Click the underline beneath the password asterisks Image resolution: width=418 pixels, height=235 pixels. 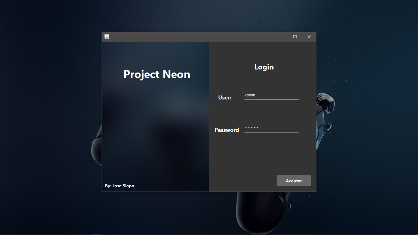click(x=271, y=132)
